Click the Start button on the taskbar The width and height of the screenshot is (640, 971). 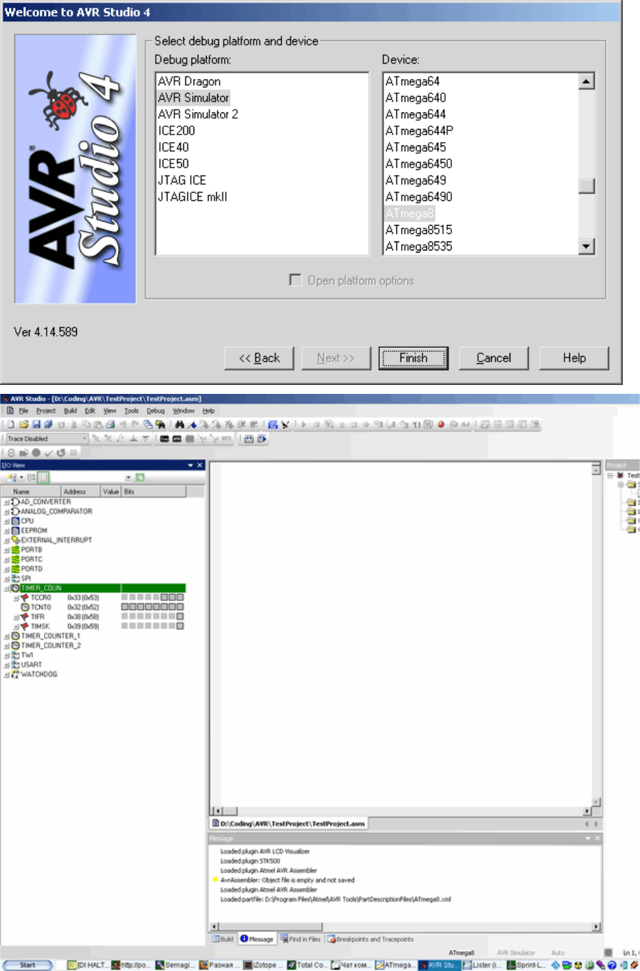pyautogui.click(x=27, y=965)
